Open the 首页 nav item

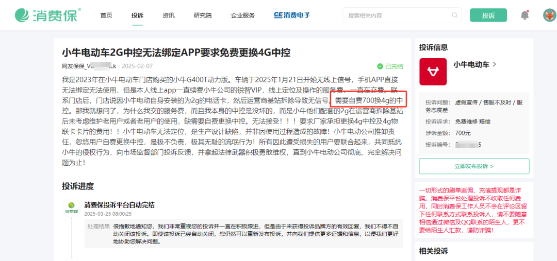106,15
